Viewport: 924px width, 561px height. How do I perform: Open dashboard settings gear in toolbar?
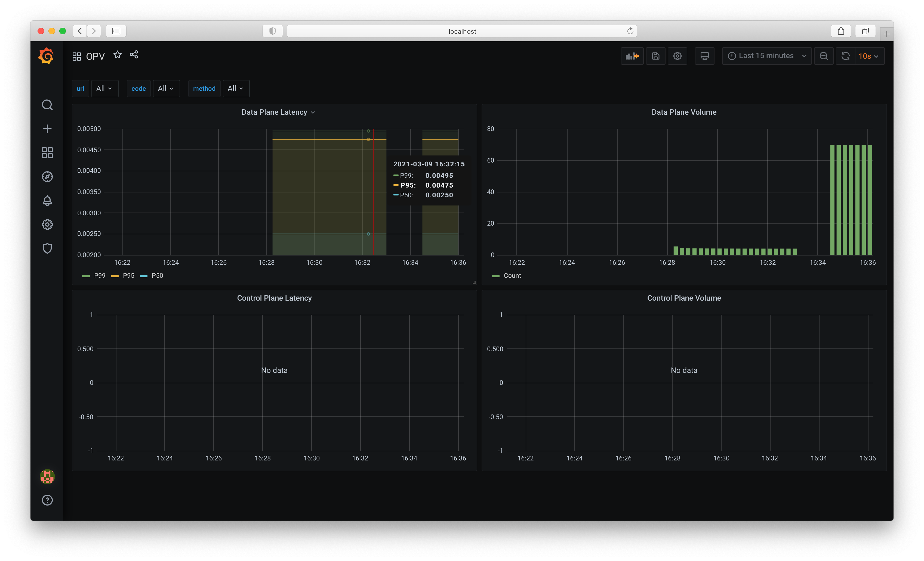tap(677, 56)
